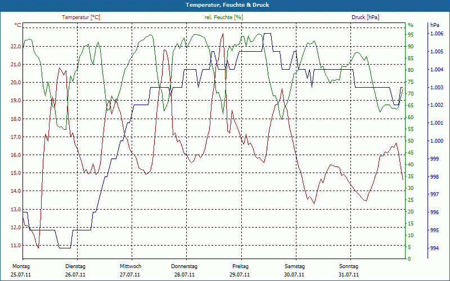Image resolution: width=450 pixels, height=281 pixels.
Task: Click the date '26.07.11'
Action: [x=75, y=275]
